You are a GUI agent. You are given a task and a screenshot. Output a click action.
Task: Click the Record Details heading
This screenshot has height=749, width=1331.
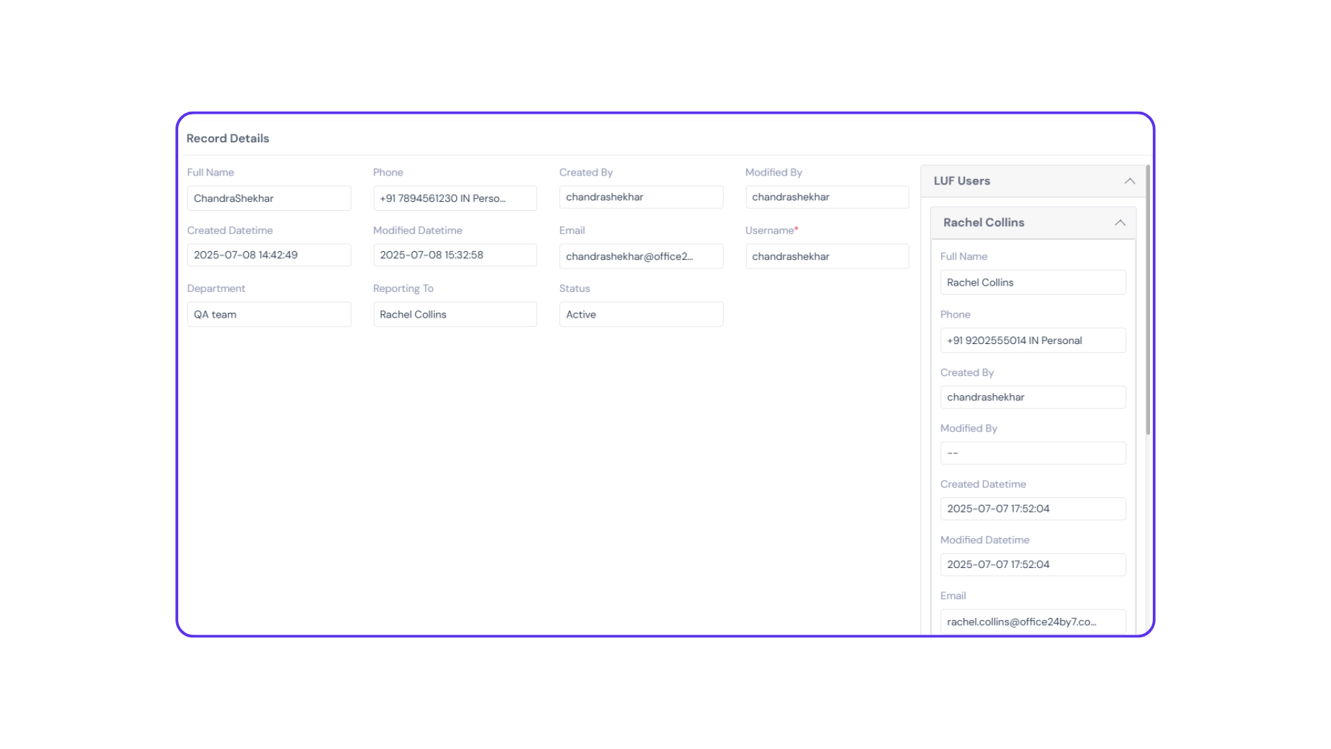coord(227,138)
